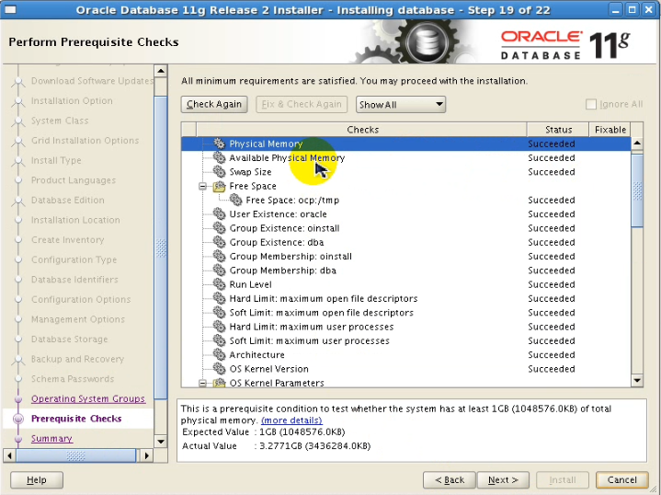The height and width of the screenshot is (495, 661).
Task: Proceed with the Next button
Action: [x=503, y=479]
